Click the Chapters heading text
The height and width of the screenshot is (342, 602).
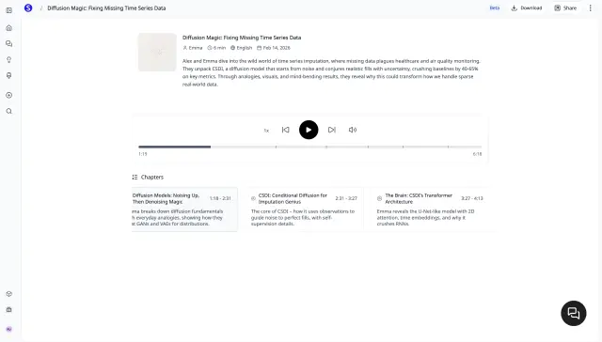click(x=152, y=178)
